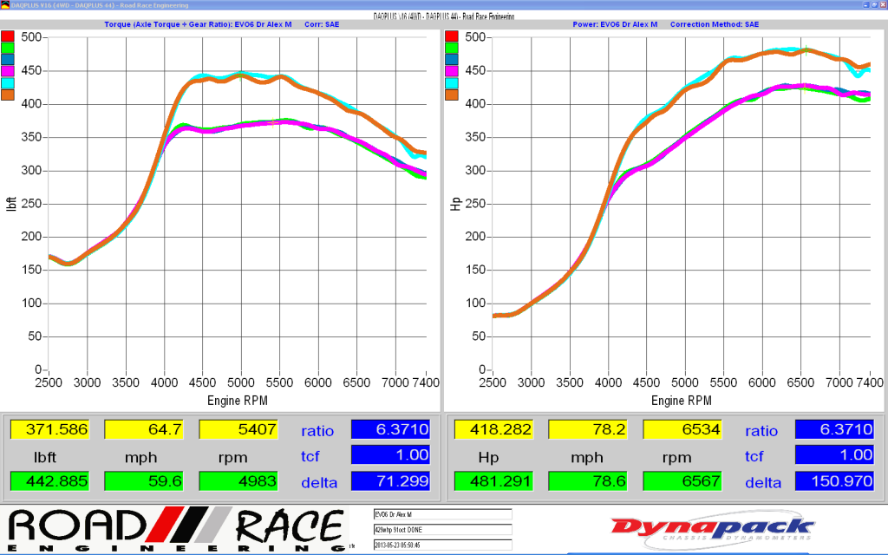The height and width of the screenshot is (555, 888).
Task: Click the 'Hp' unit label below 418.282
Action: point(489,458)
